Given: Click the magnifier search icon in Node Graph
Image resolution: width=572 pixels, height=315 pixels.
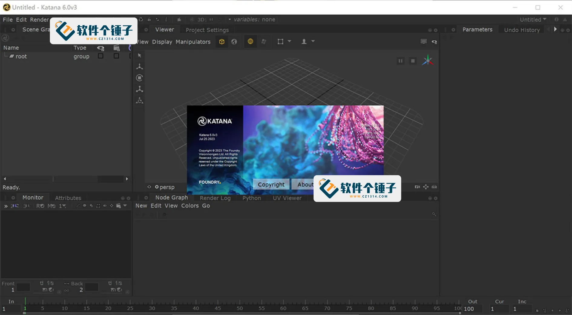Looking at the screenshot, I should (434, 214).
